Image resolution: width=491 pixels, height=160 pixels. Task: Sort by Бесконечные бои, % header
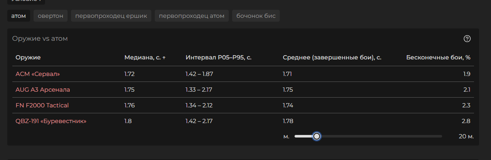(x=438, y=57)
